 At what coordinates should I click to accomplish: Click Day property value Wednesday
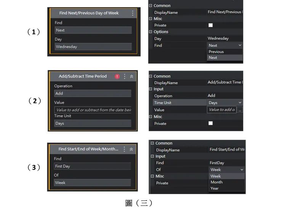[x=218, y=39]
